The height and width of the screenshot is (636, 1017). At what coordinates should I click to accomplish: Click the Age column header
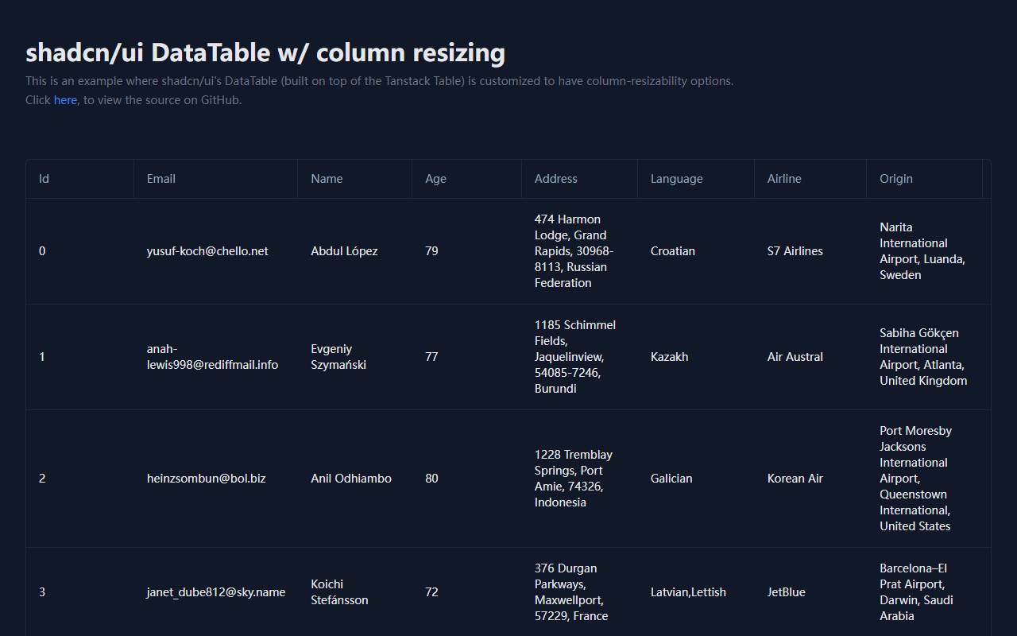click(x=467, y=179)
